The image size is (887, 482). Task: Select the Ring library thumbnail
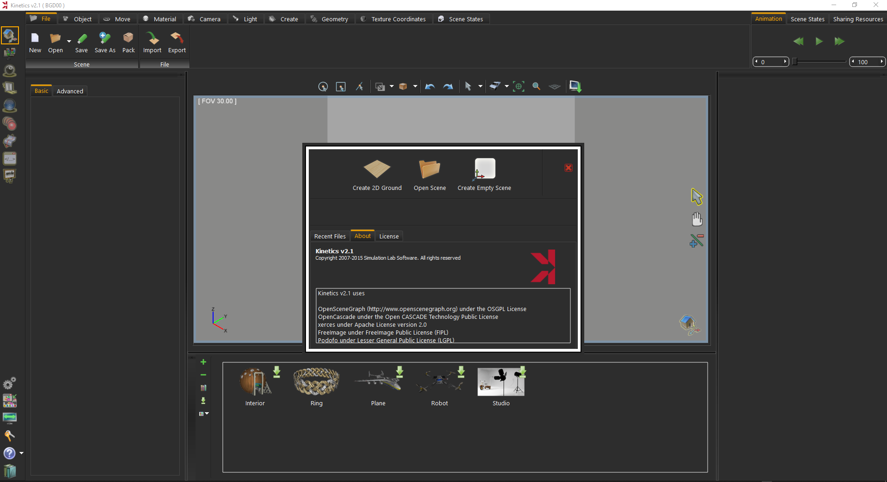click(x=316, y=382)
